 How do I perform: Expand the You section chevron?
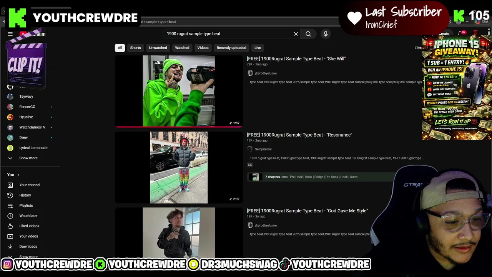coord(18,175)
